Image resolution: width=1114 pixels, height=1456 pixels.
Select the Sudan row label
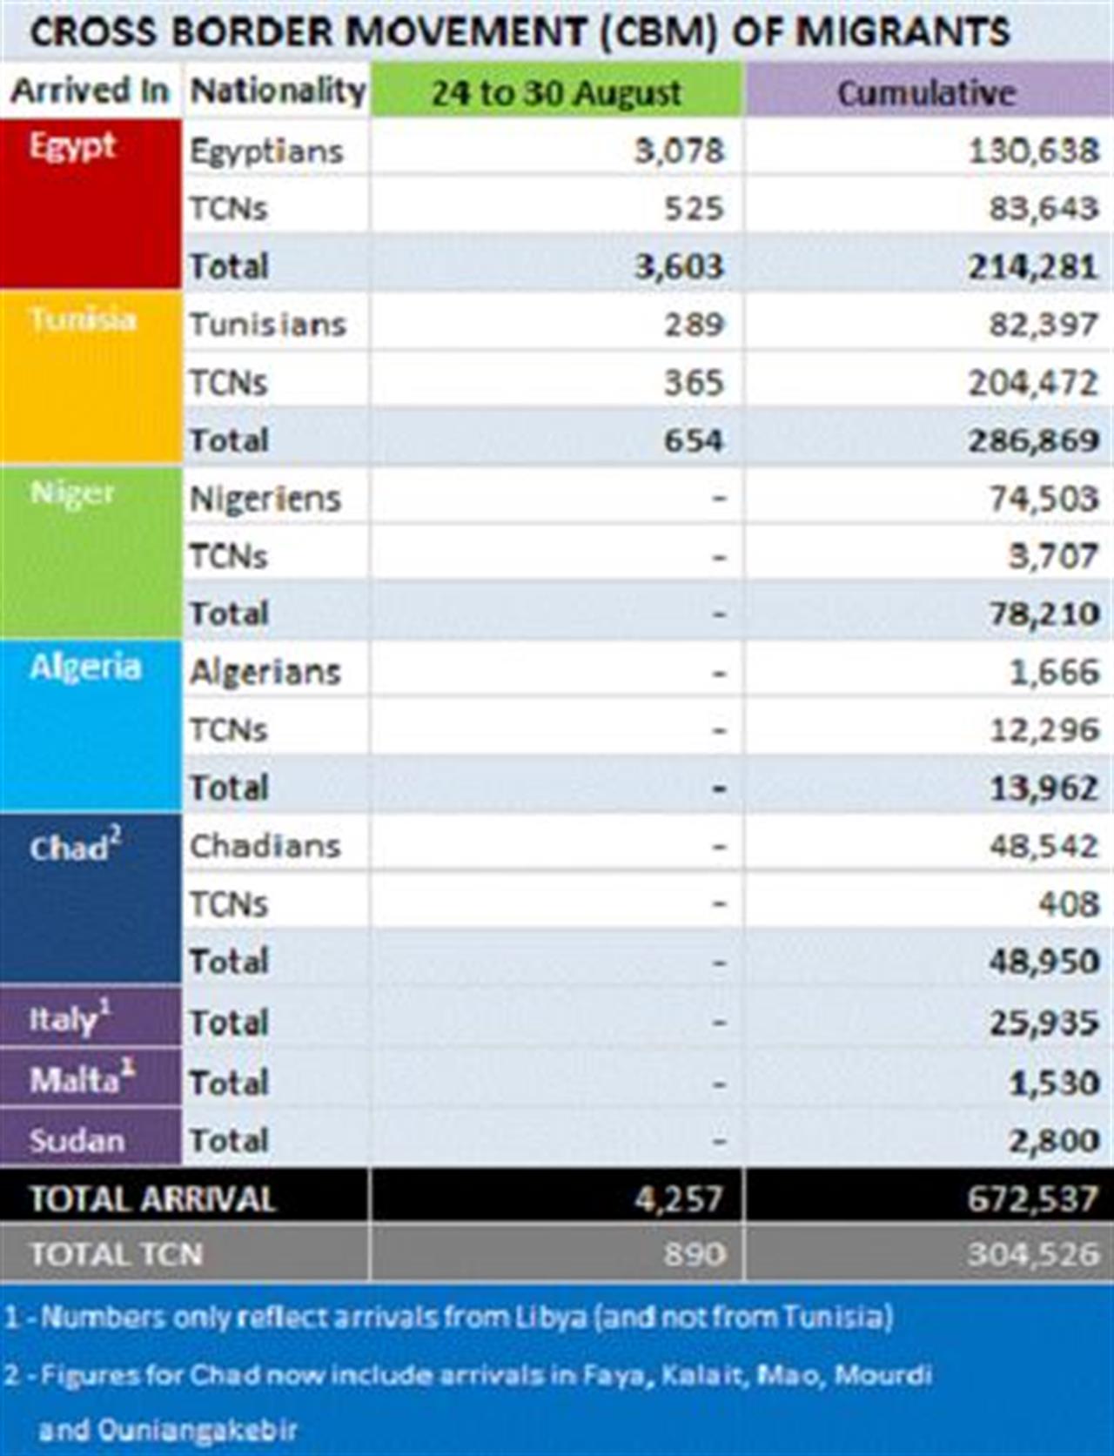pyautogui.click(x=91, y=1137)
